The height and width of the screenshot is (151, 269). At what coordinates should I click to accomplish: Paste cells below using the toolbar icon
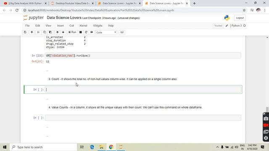50,32
